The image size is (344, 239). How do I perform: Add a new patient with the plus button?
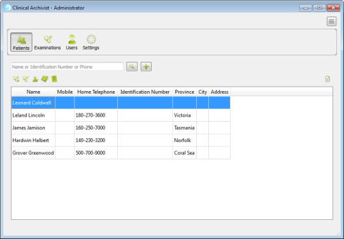(146, 66)
